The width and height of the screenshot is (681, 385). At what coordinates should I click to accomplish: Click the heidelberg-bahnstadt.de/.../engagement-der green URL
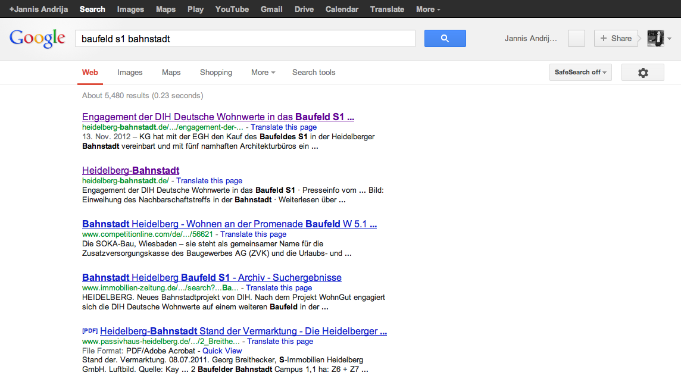(x=163, y=127)
